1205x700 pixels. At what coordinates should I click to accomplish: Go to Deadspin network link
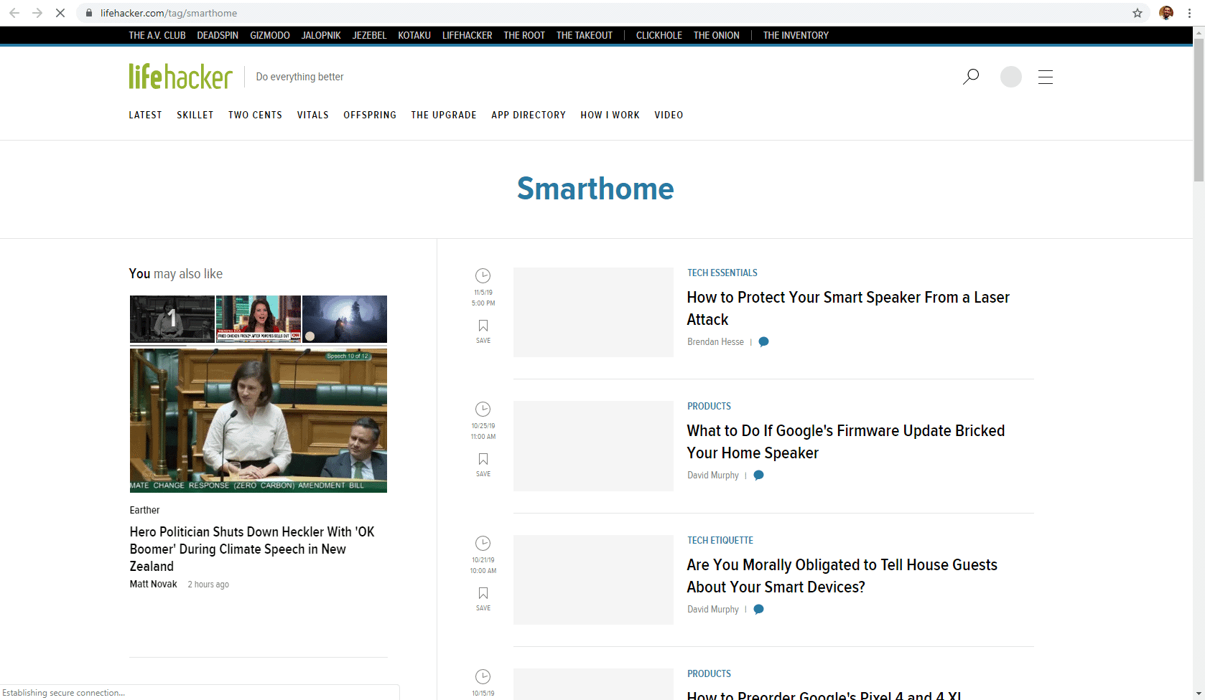[218, 35]
